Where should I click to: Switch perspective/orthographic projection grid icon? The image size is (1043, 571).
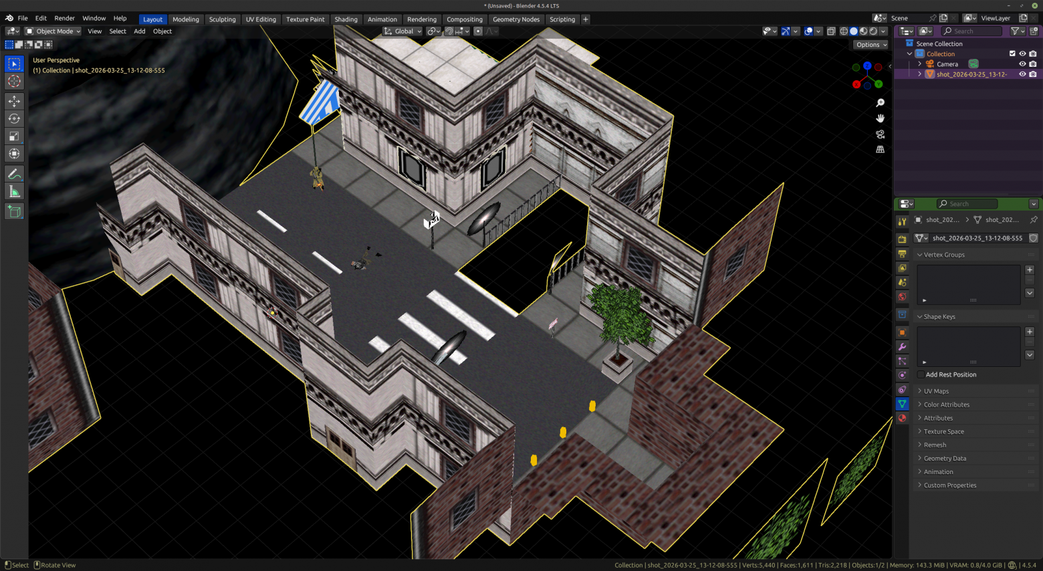(880, 150)
